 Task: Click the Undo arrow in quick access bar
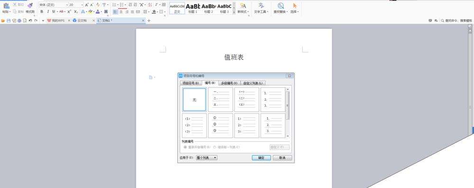point(30,20)
